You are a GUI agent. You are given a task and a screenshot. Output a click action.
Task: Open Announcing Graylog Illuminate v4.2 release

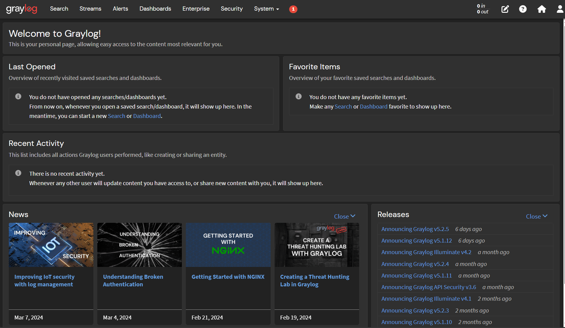(x=426, y=252)
